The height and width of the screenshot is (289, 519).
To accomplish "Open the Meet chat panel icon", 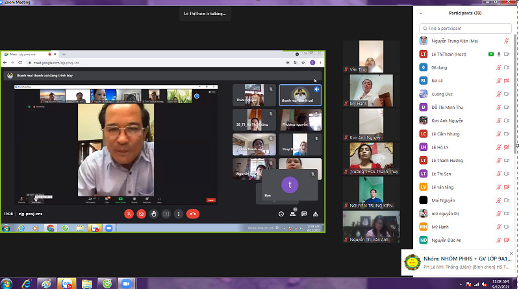I will pyautogui.click(x=304, y=214).
